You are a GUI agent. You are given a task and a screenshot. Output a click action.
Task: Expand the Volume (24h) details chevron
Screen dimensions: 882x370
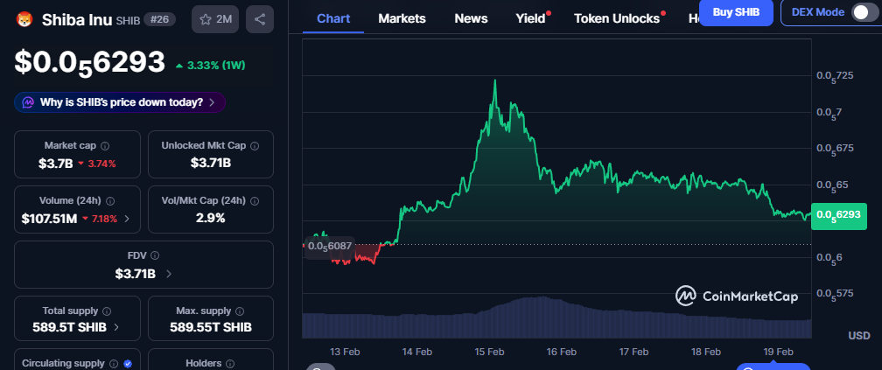click(x=129, y=218)
